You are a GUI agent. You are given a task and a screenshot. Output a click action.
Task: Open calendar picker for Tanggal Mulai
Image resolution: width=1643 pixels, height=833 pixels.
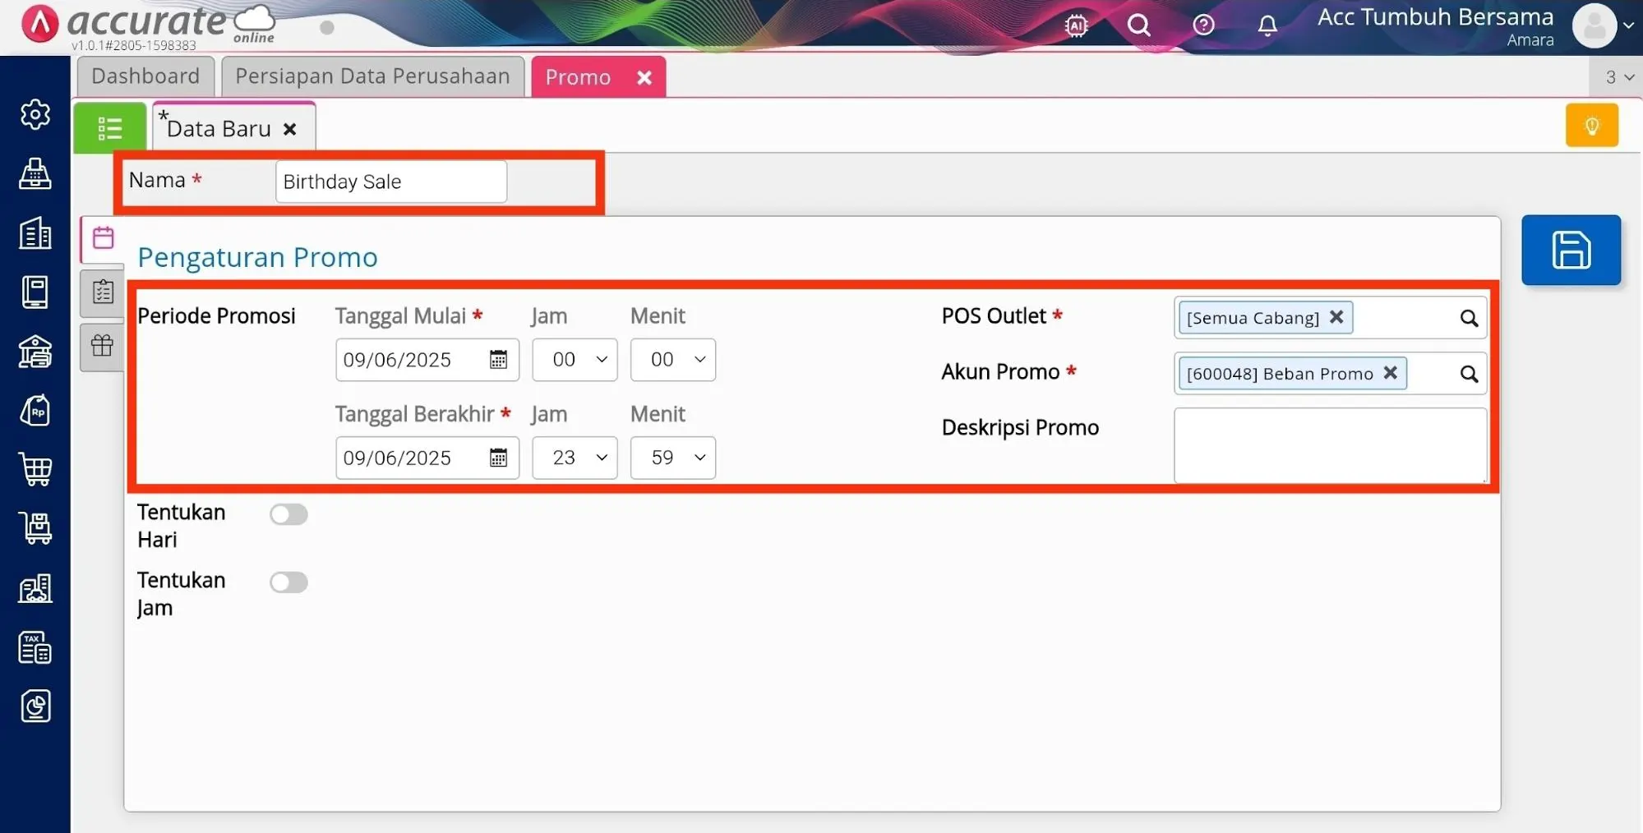498,360
